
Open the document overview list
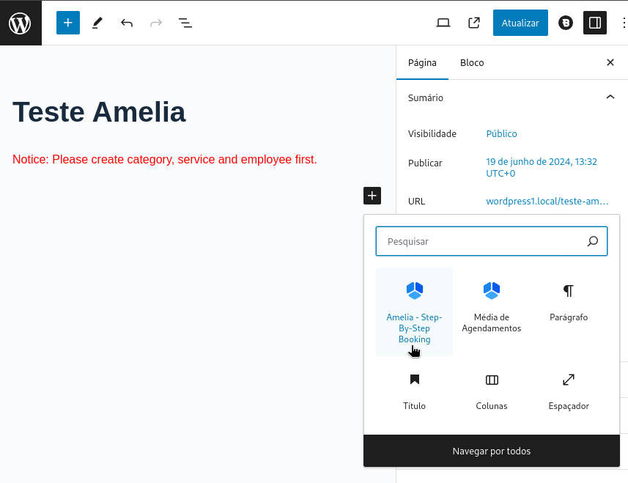tap(185, 23)
